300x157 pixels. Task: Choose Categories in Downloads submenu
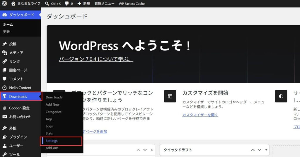pyautogui.click(x=54, y=112)
